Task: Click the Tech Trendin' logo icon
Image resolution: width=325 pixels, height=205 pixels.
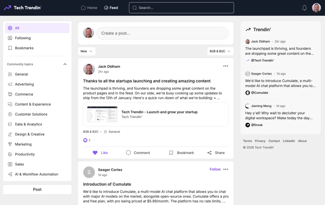Action: coord(8,8)
